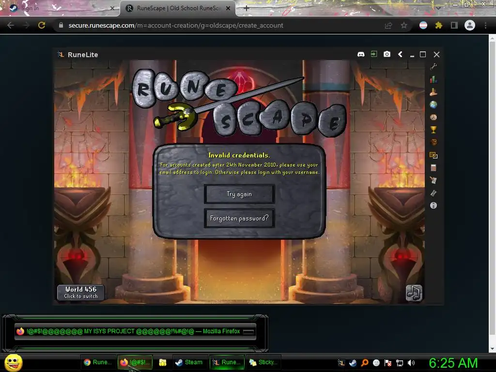Open the Hiscore bar-chart panel icon
The height and width of the screenshot is (372, 496).
(434, 79)
